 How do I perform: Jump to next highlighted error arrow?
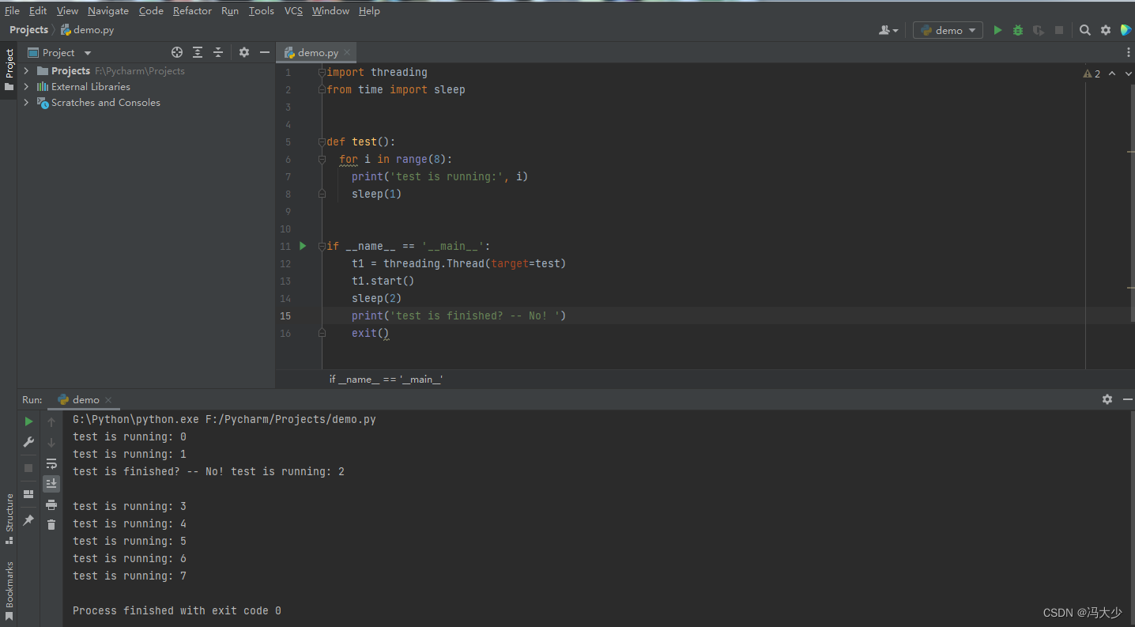tap(1127, 74)
